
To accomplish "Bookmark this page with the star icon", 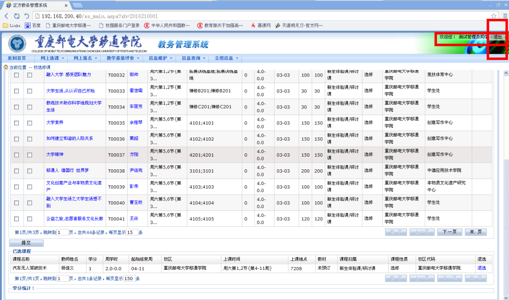I will coord(493,16).
